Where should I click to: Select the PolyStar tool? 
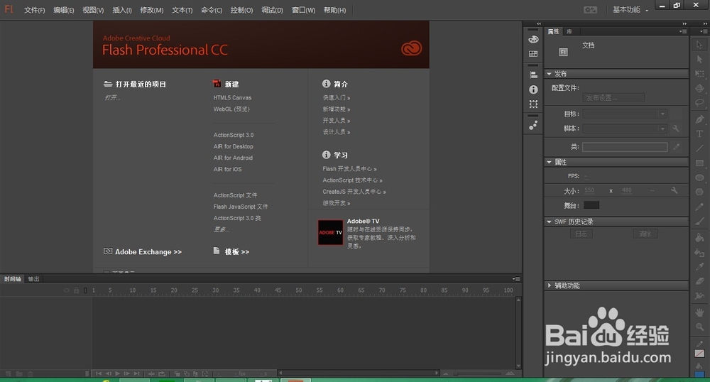tap(699, 192)
